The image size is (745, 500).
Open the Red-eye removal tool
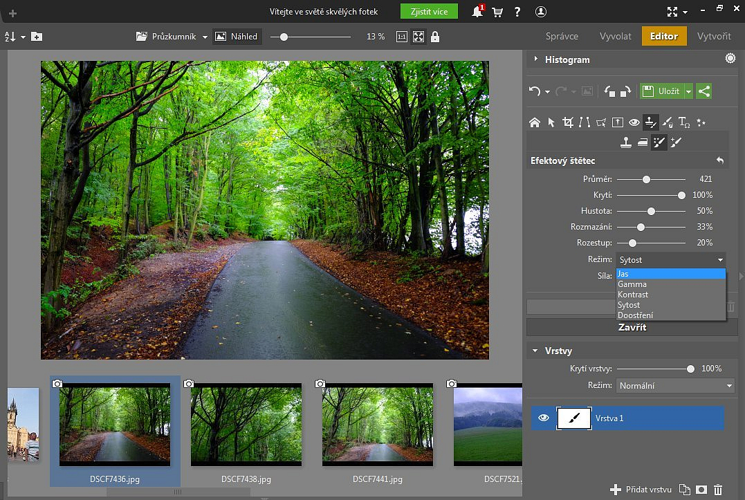click(x=634, y=122)
